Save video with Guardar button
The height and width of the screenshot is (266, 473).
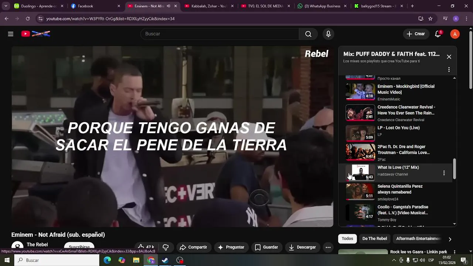click(x=266, y=247)
